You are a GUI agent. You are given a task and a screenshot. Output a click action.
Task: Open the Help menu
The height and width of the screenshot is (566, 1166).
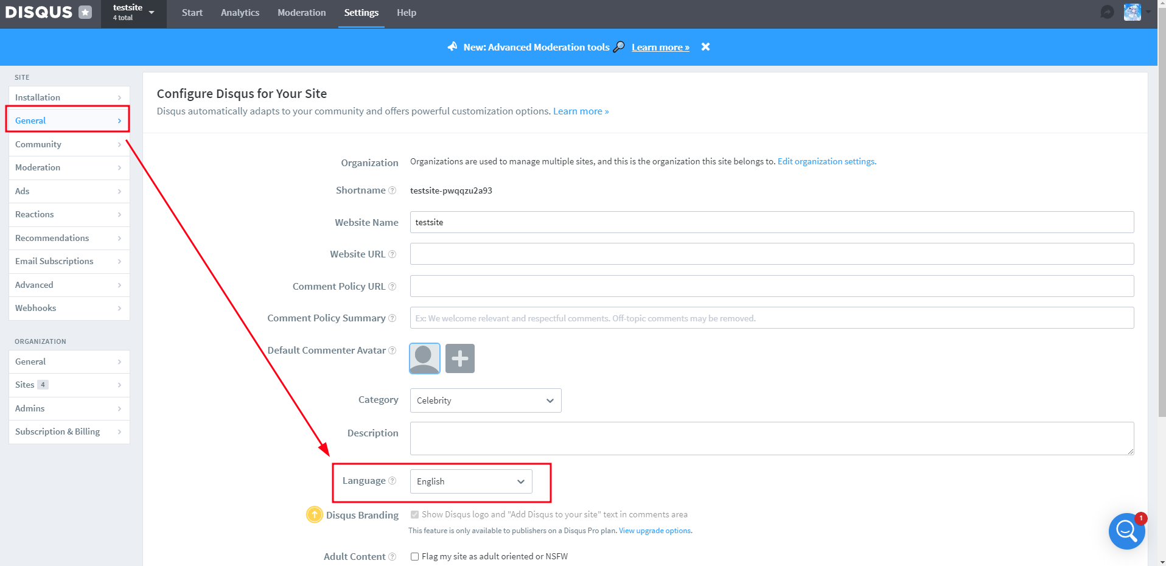407,13
